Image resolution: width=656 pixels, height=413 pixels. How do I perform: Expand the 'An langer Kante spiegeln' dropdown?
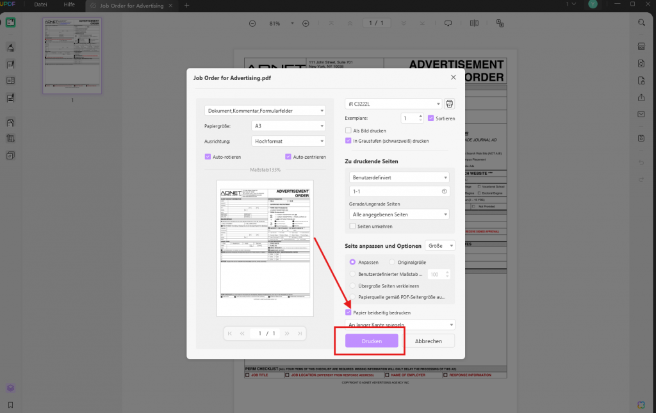(399, 325)
